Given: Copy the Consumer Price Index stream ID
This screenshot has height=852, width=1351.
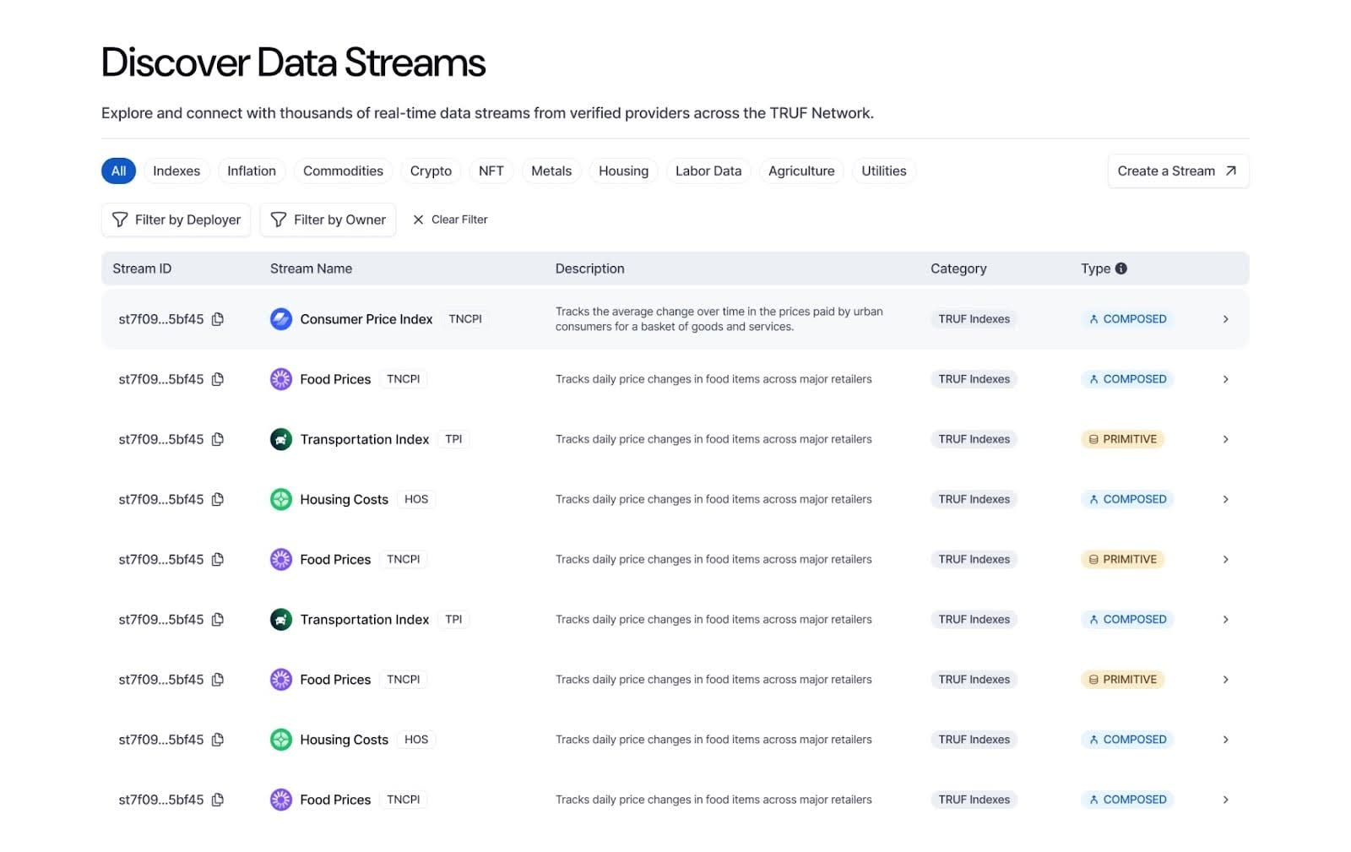Looking at the screenshot, I should (x=218, y=319).
